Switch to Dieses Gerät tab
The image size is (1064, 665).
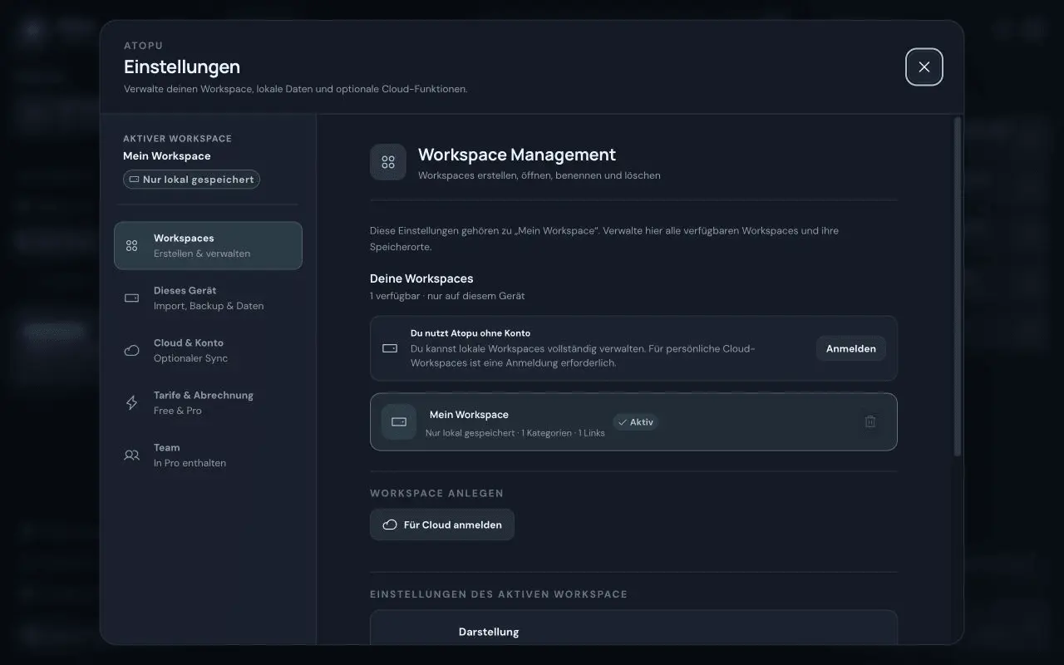208,298
